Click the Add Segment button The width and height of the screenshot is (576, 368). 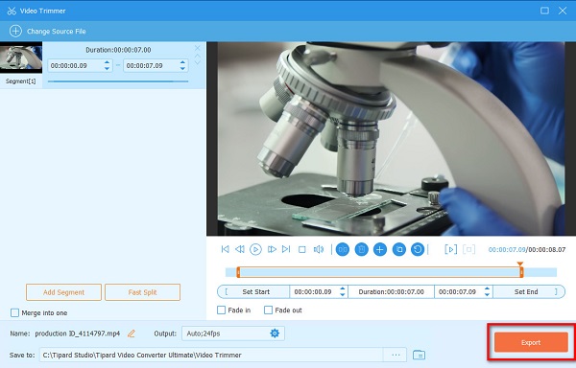(63, 292)
